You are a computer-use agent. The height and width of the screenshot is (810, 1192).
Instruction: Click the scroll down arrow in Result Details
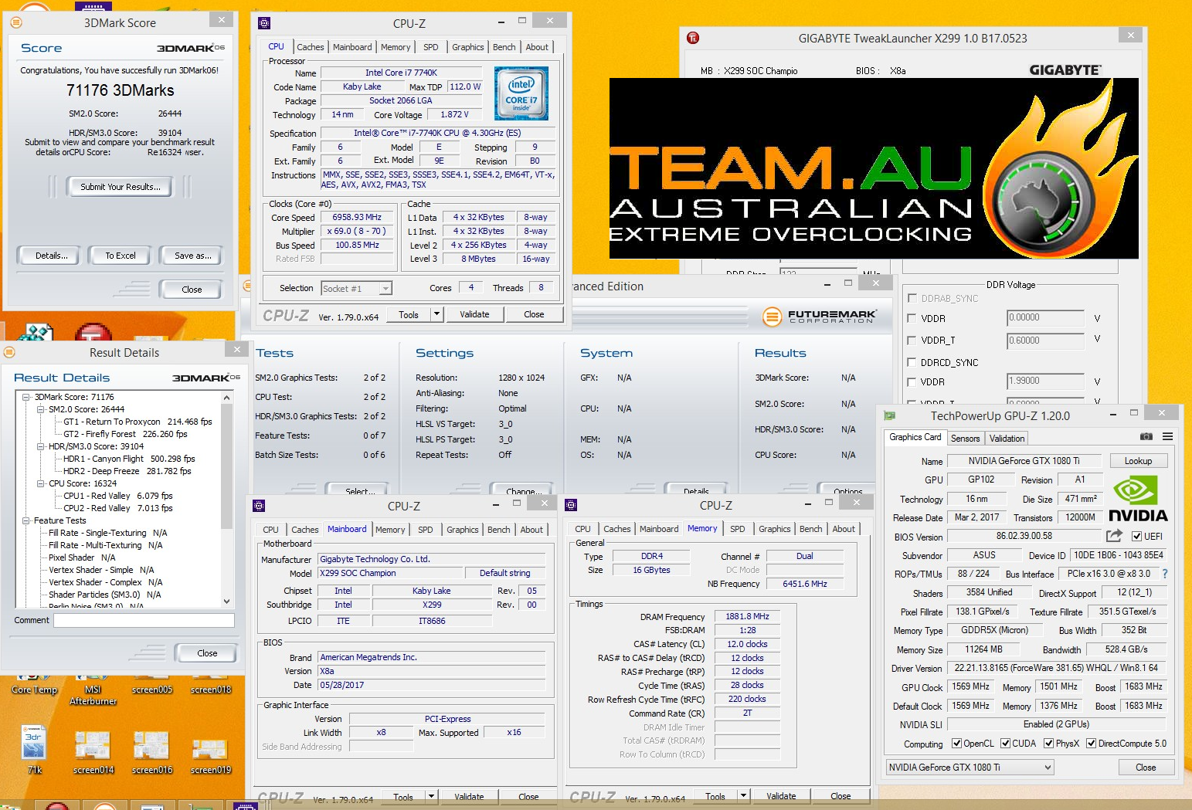click(227, 601)
